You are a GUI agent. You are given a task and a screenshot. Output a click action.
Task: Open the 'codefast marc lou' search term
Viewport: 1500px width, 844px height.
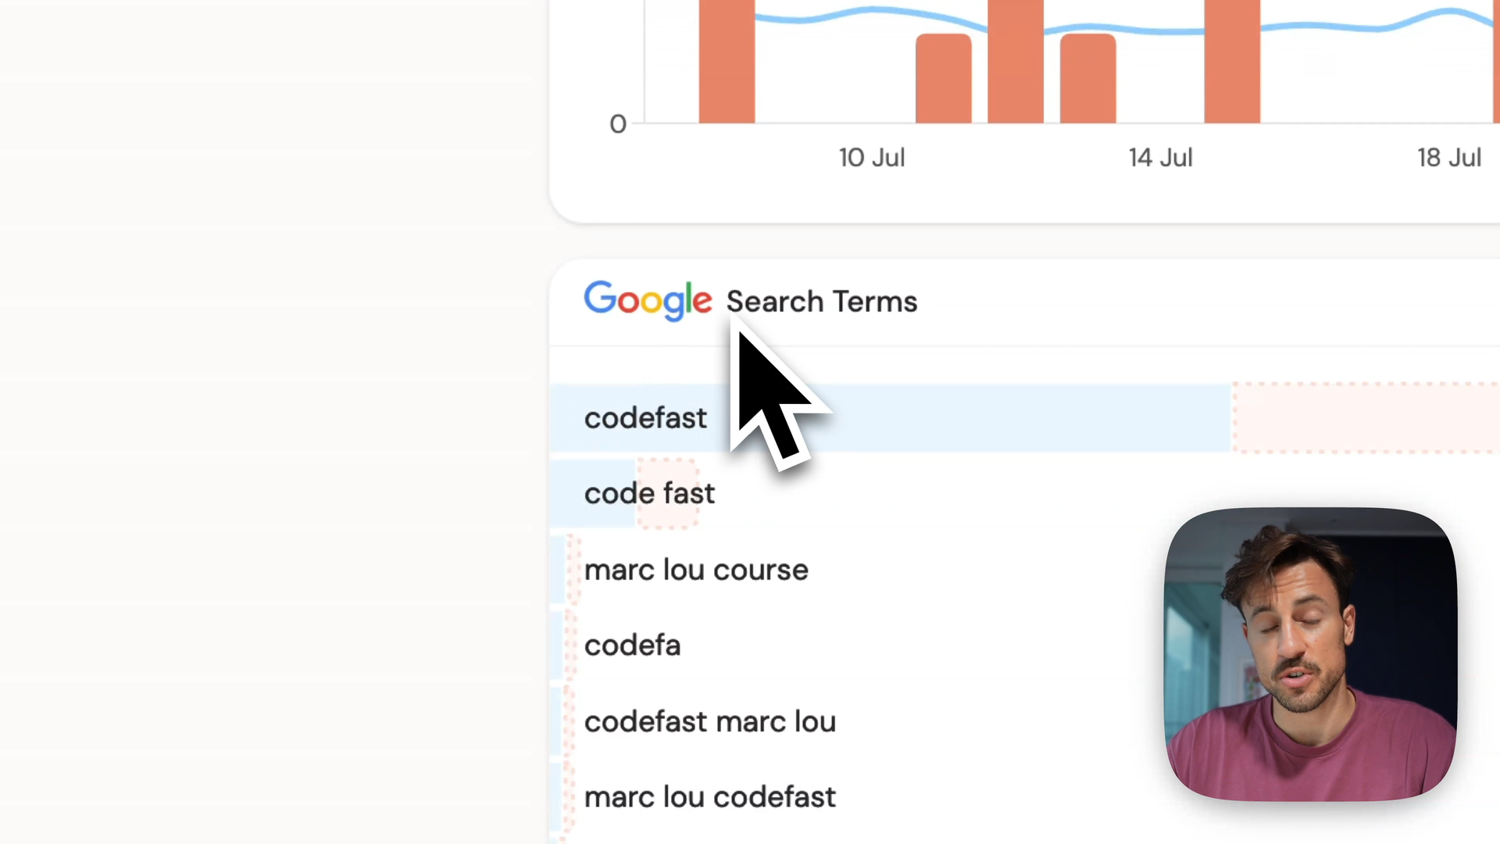(x=709, y=722)
